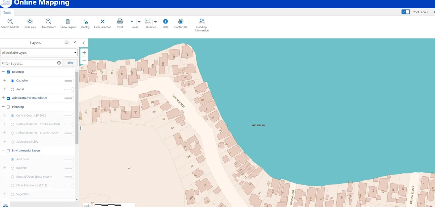Click the scale bar icon below map
Viewport: 435px width, 207px height.
(87, 205)
